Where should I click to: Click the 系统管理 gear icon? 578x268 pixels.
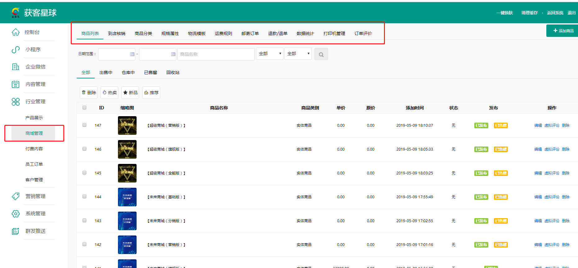pos(16,214)
